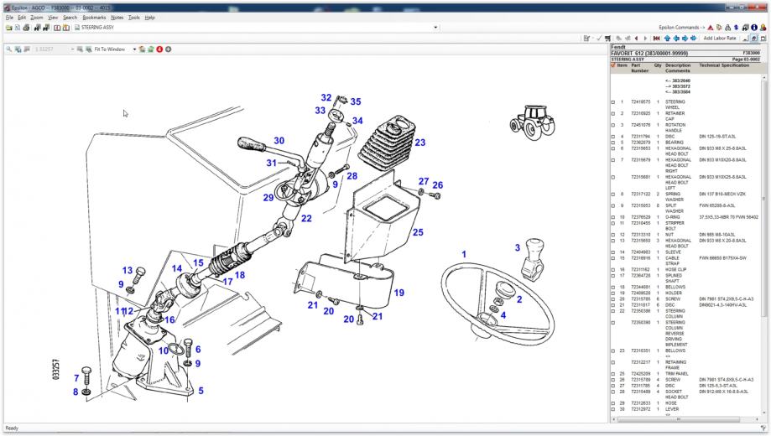Click the red triangle Epsilon command icon
The height and width of the screenshot is (436, 771).
click(710, 28)
